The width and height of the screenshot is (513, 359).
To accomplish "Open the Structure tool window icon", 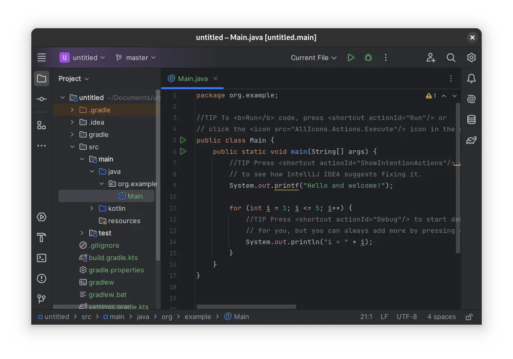I will pos(42,125).
